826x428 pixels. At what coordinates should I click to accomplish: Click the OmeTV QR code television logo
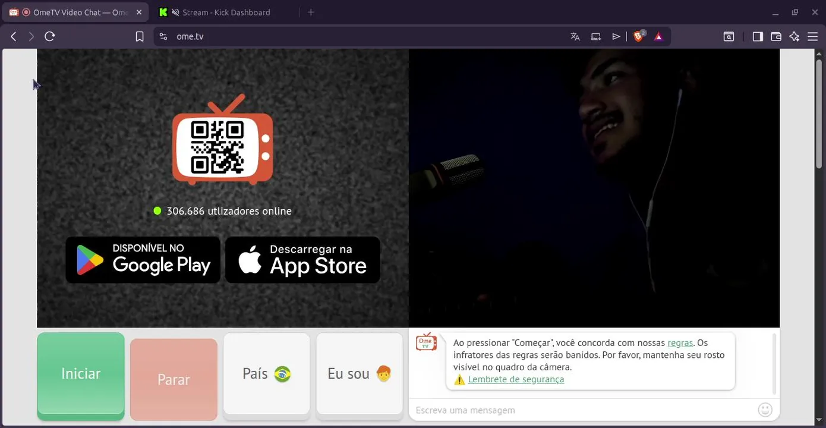tap(223, 139)
